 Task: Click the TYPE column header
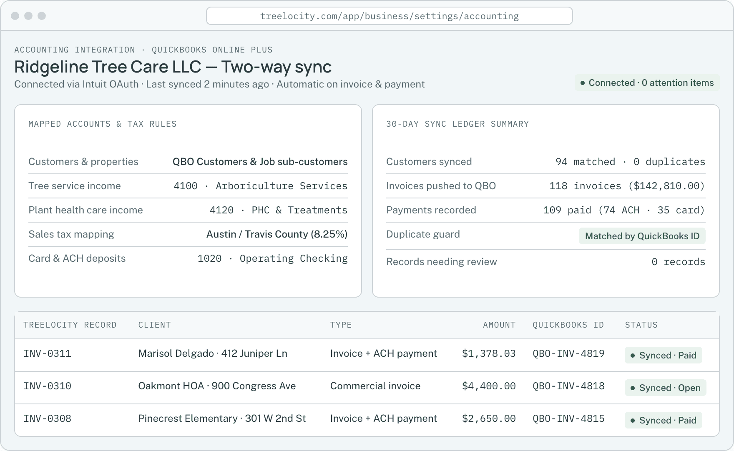(341, 325)
